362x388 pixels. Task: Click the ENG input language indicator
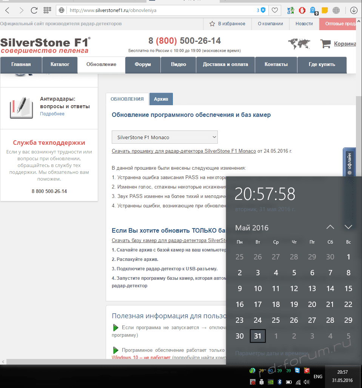pyautogui.click(x=318, y=377)
